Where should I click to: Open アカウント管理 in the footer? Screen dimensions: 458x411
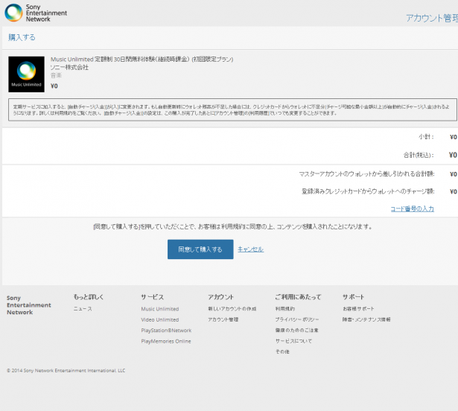(x=223, y=319)
